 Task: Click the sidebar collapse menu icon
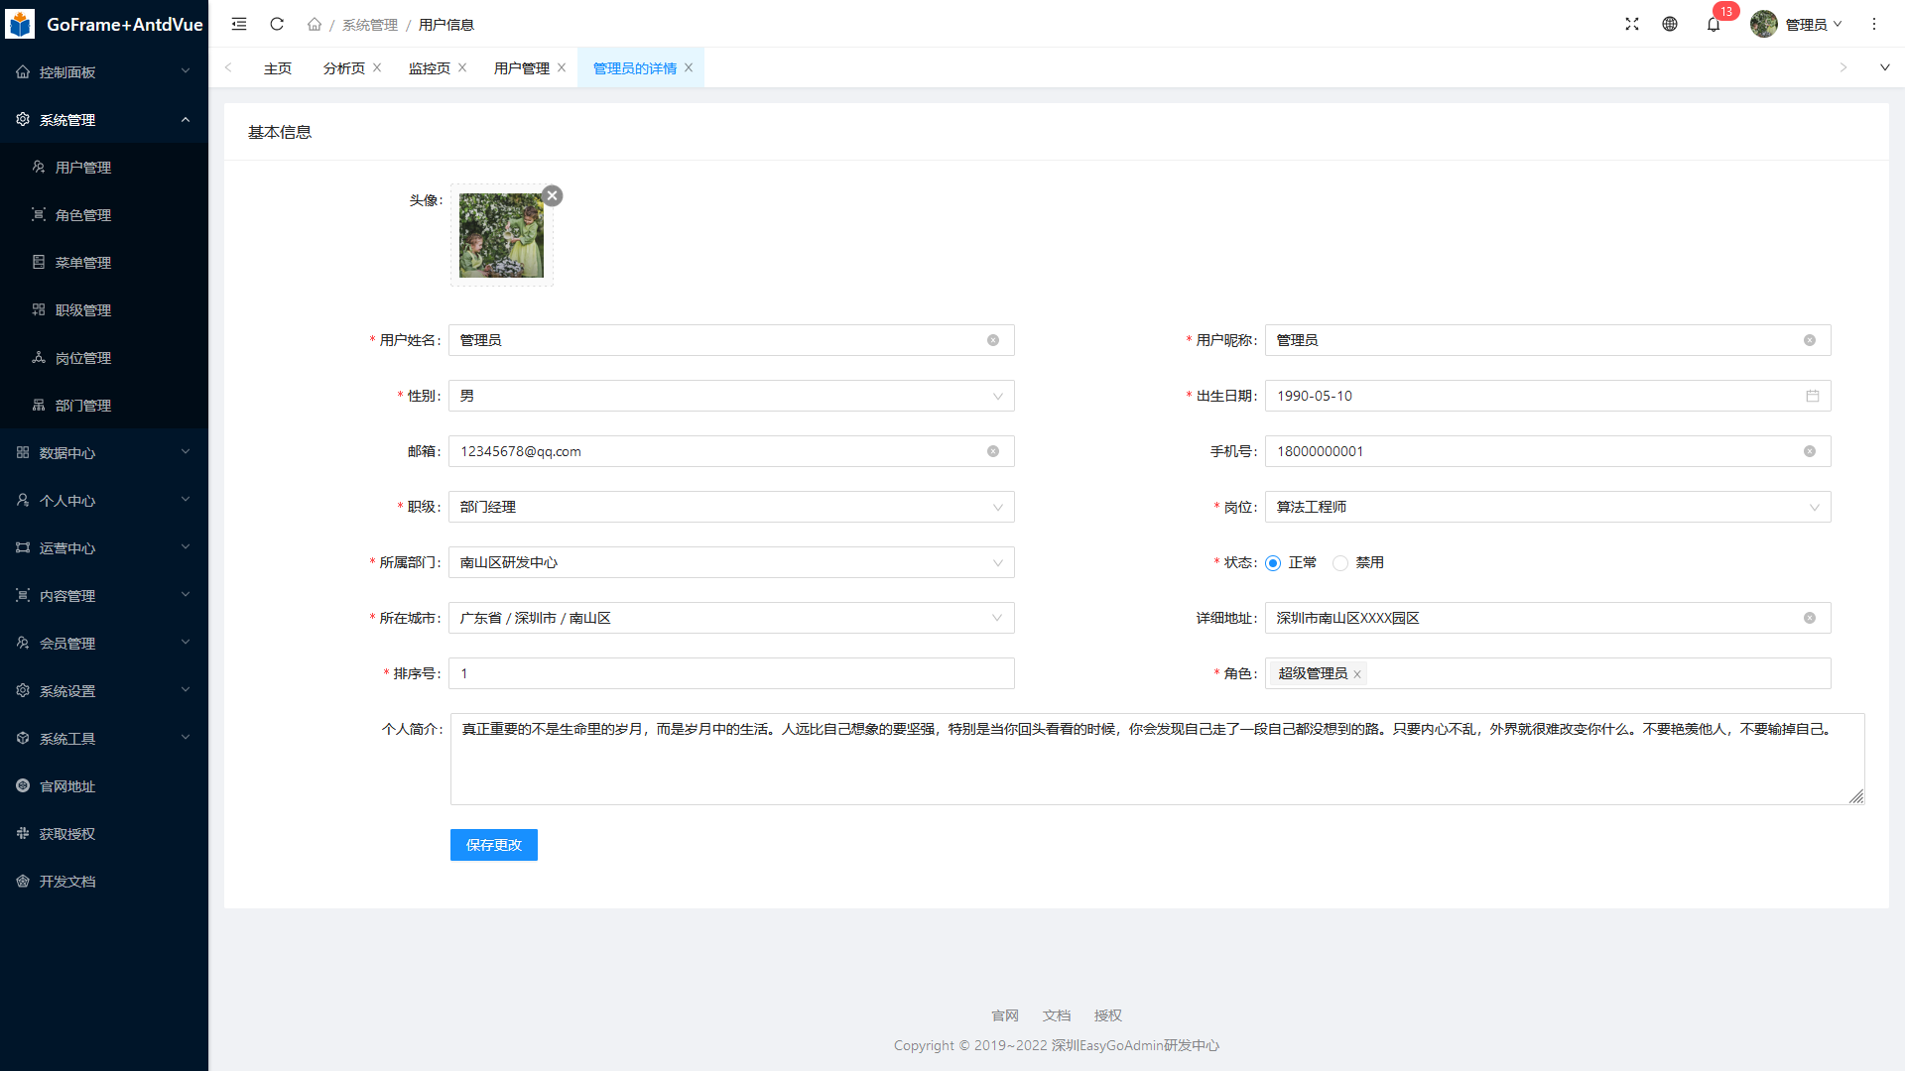tap(239, 24)
